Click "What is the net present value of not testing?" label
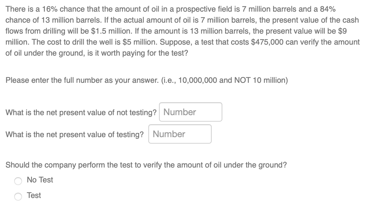The image size is (371, 218). (81, 113)
